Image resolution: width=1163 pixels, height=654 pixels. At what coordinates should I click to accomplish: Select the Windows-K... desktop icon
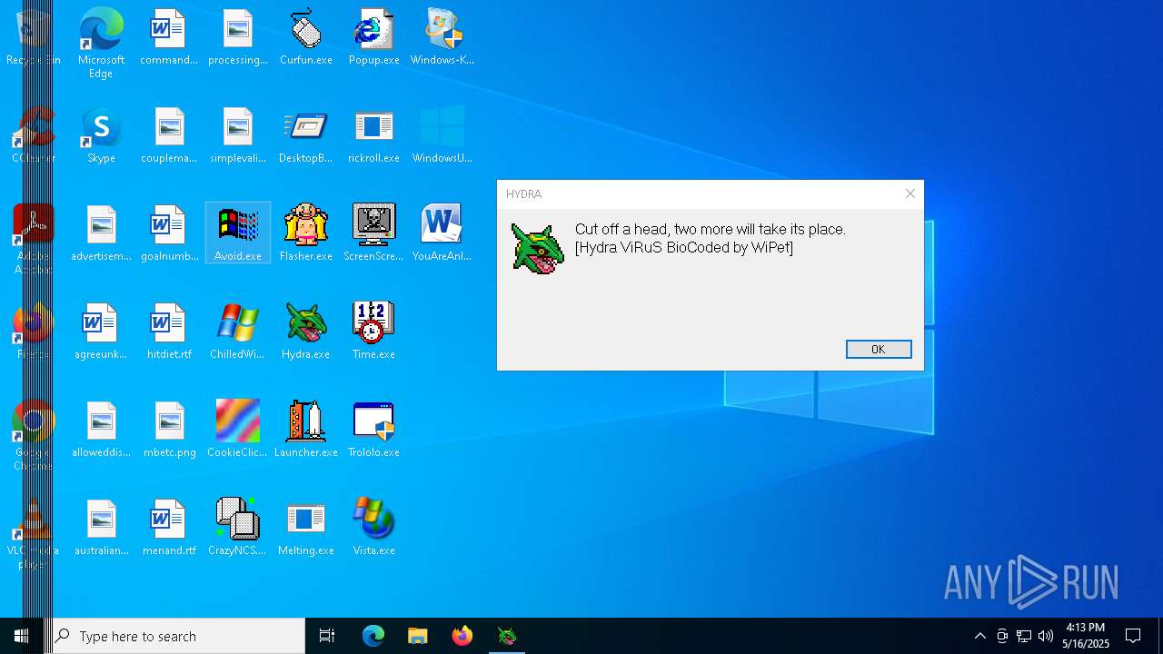pos(442,37)
